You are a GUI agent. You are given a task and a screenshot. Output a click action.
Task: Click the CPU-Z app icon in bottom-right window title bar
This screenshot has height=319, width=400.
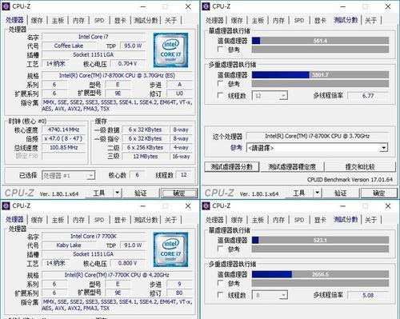click(x=206, y=205)
